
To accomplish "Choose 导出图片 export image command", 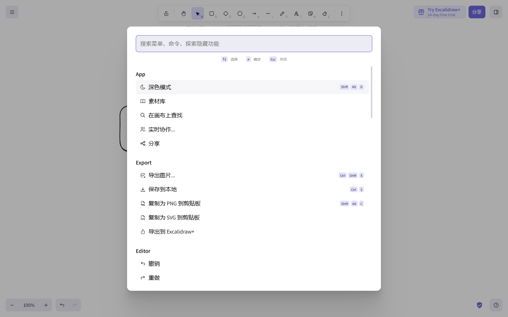I will (x=253, y=175).
